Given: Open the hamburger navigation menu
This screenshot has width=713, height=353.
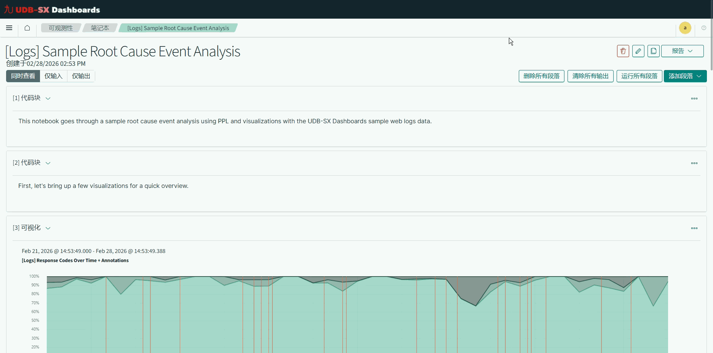Looking at the screenshot, I should 9,28.
